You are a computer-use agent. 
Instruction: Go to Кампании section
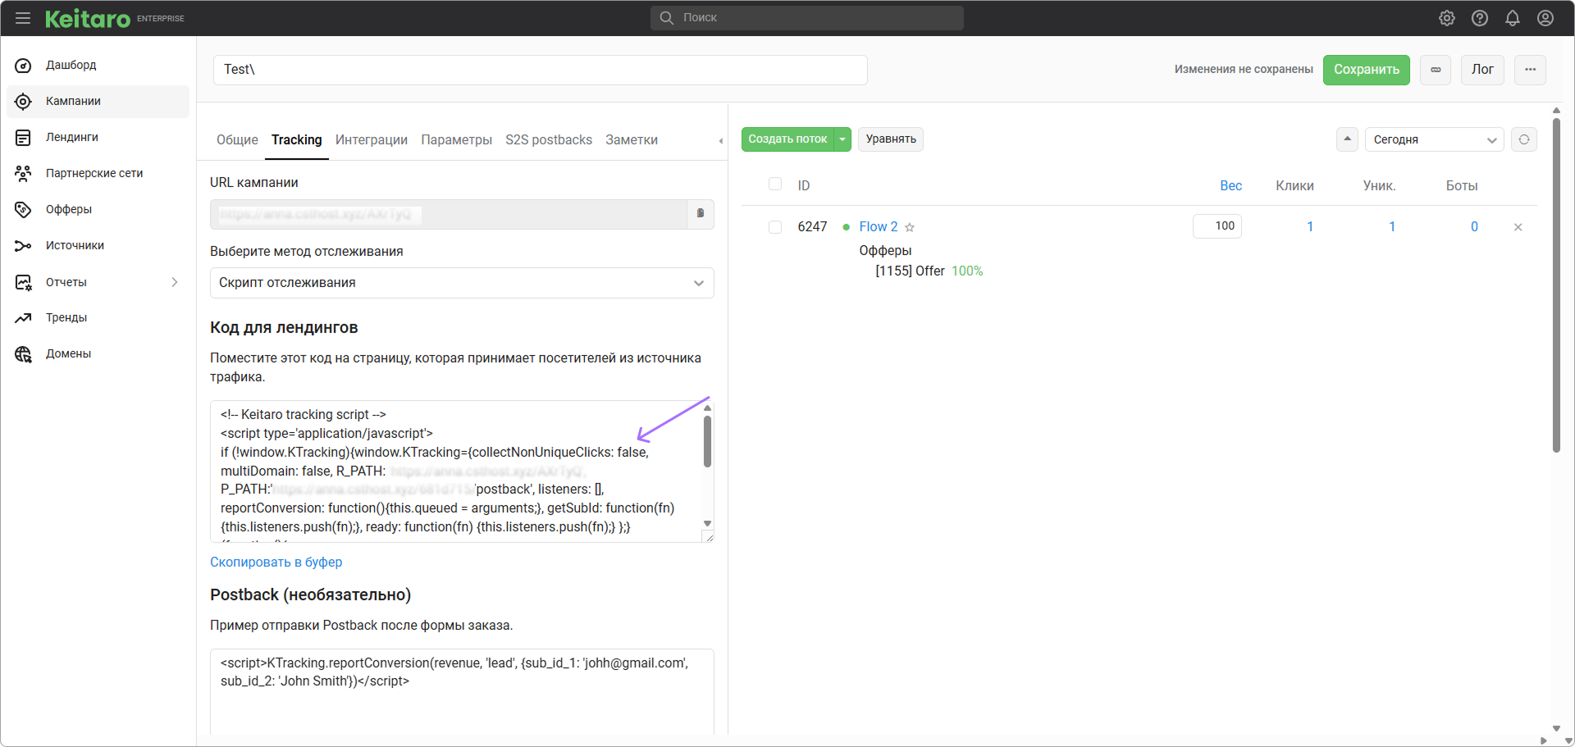pos(98,101)
